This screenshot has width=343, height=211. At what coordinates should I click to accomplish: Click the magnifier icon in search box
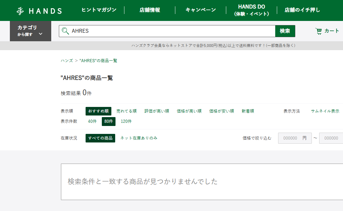[65, 31]
